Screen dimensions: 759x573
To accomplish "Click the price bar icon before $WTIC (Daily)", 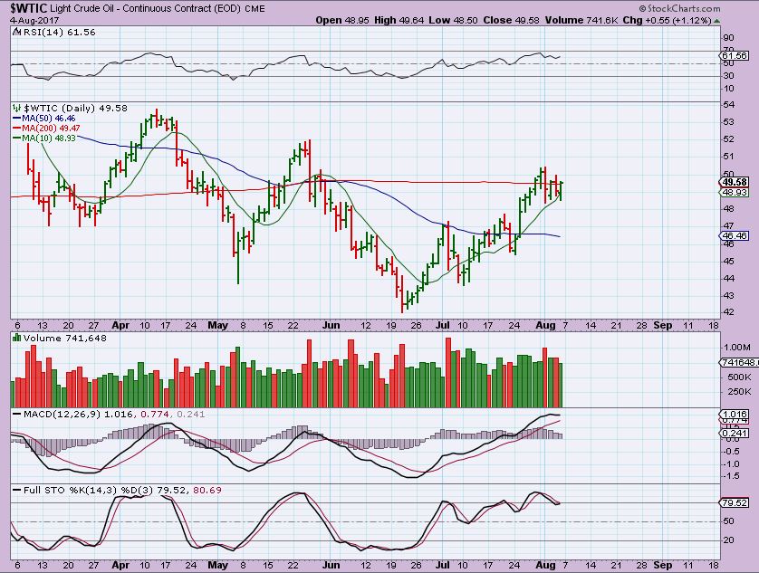I will click(17, 108).
